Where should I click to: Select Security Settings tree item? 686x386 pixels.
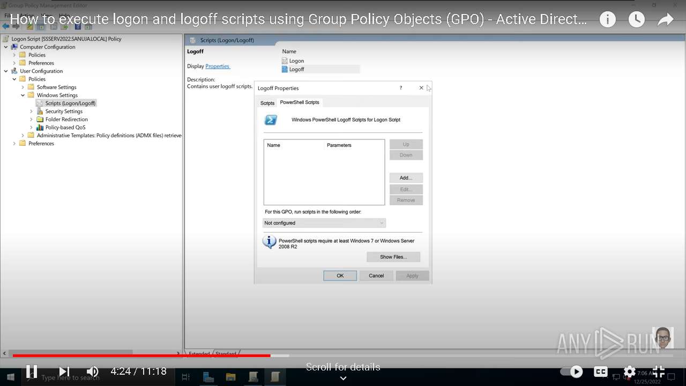(64, 111)
